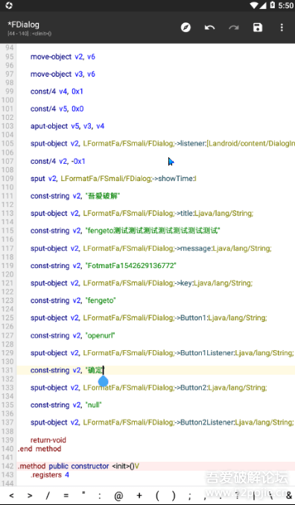Insert the semicolon symbol from shortcut bar
This screenshot has width=295, height=505.
click(190, 495)
